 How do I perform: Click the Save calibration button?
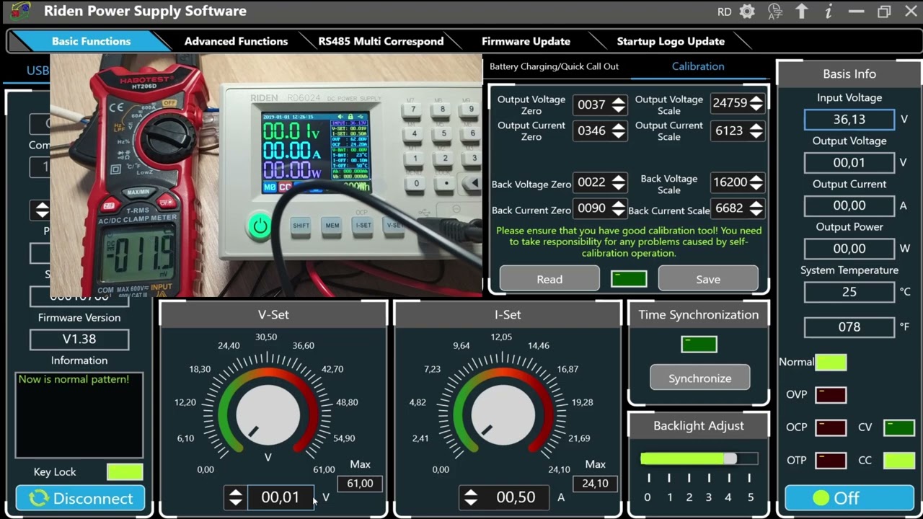pyautogui.click(x=708, y=279)
